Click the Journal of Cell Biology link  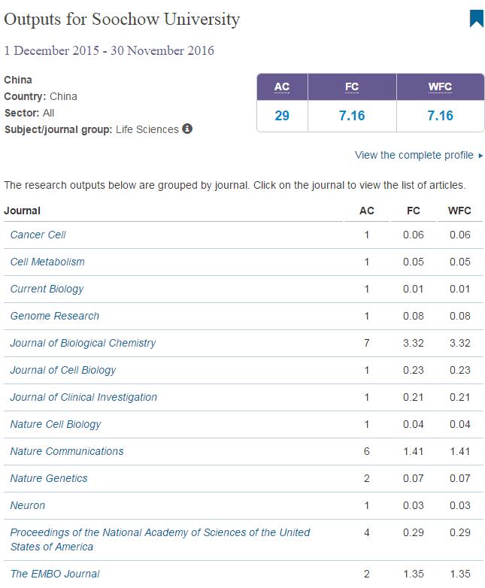point(63,370)
